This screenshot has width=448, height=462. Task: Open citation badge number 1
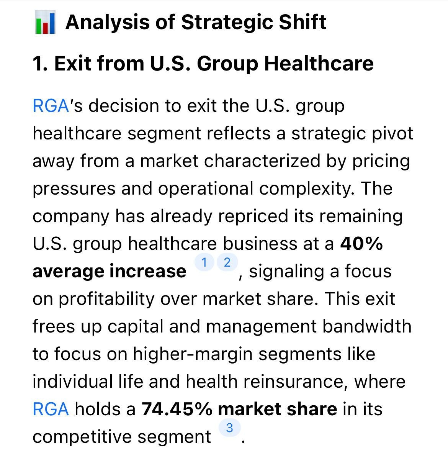204,263
